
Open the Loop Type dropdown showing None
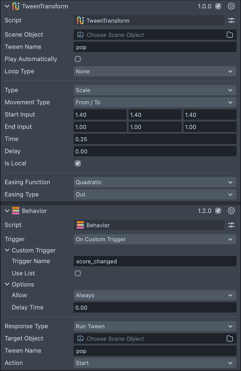[155, 71]
